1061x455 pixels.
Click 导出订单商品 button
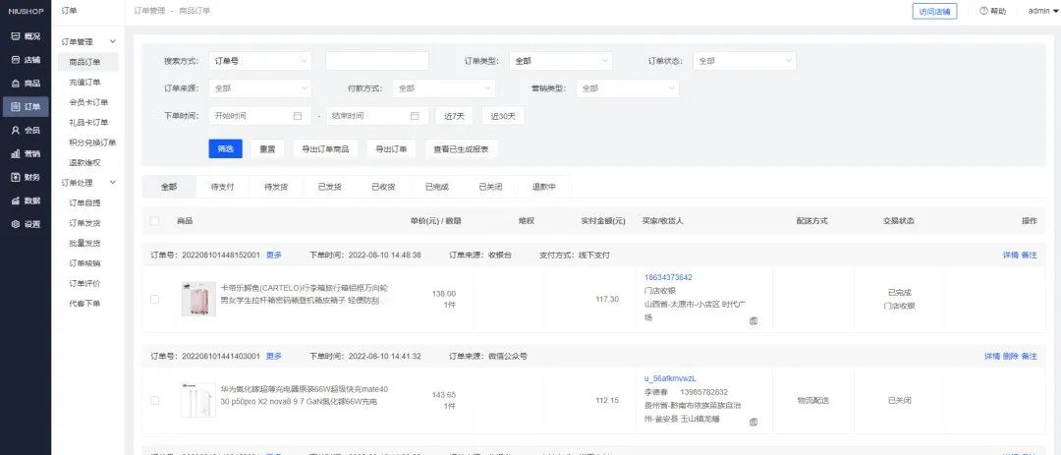[325, 149]
